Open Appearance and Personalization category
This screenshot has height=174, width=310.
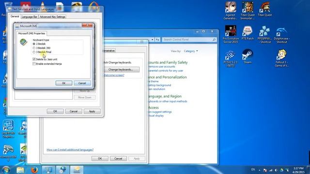click(x=168, y=77)
